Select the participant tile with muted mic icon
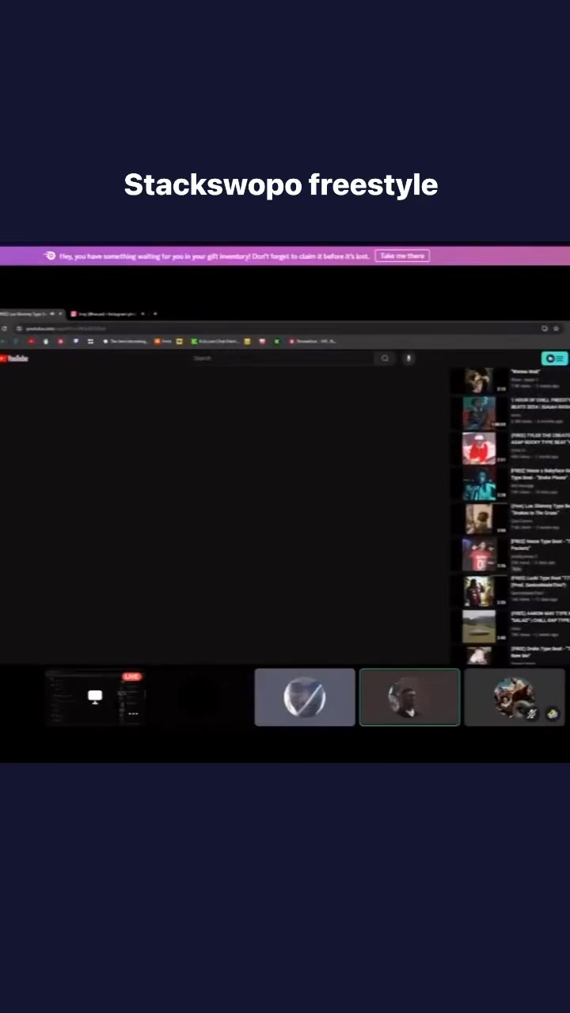Viewport: 570px width, 1013px height. click(515, 697)
